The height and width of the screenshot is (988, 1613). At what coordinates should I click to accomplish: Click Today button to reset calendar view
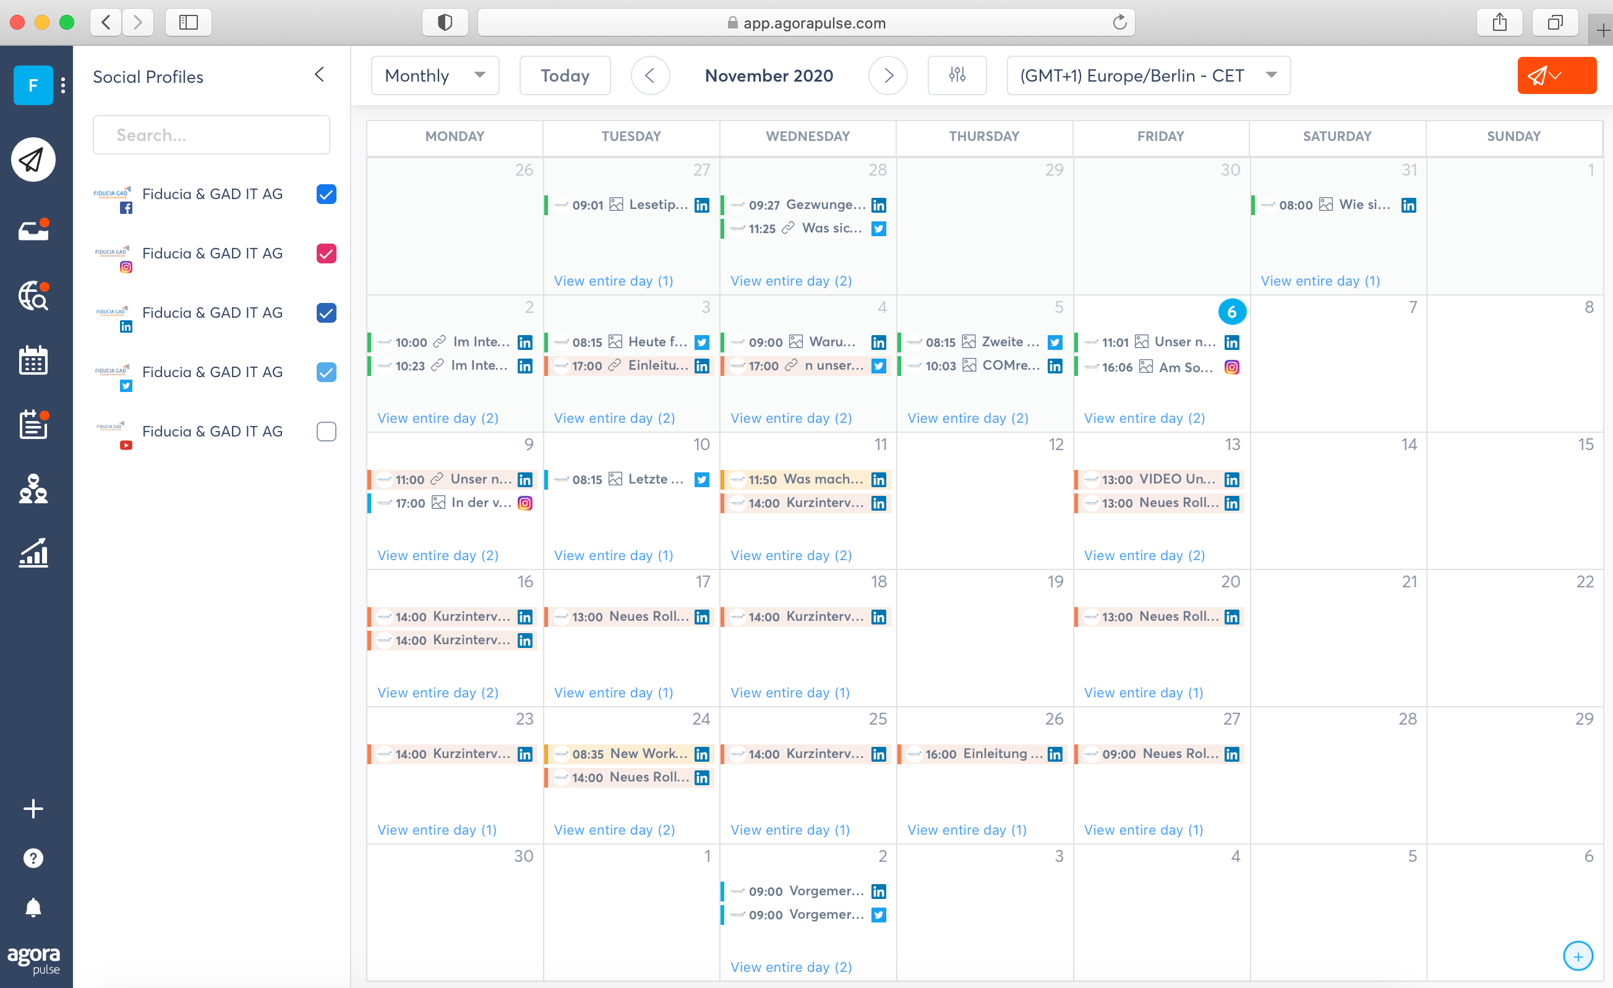tap(566, 75)
